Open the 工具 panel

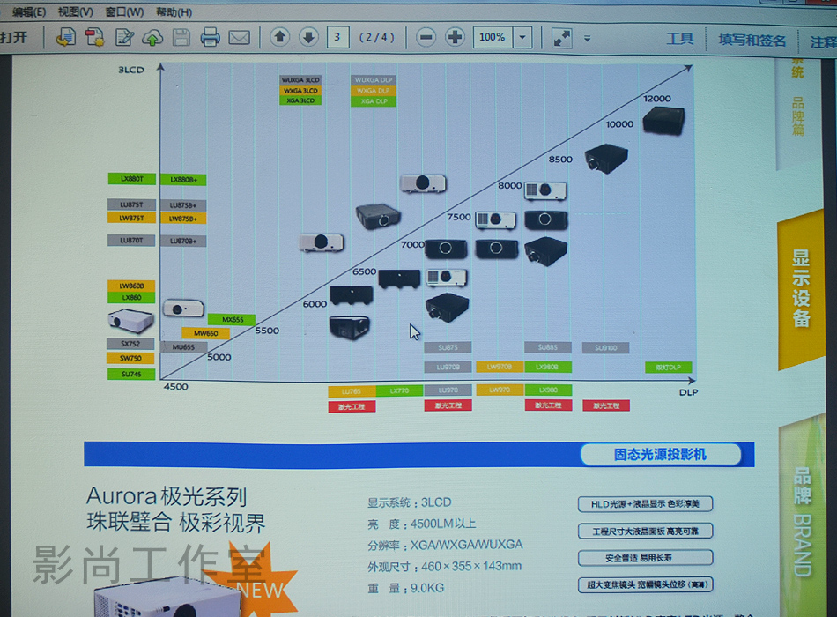tap(680, 39)
